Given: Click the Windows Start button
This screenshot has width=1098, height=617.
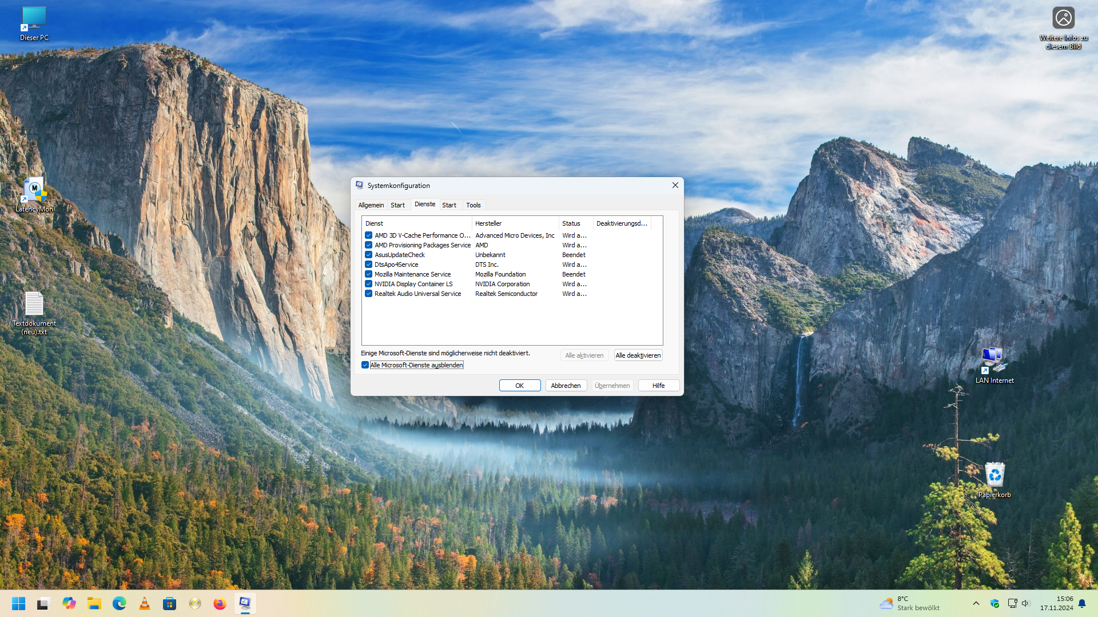Looking at the screenshot, I should click(18, 604).
